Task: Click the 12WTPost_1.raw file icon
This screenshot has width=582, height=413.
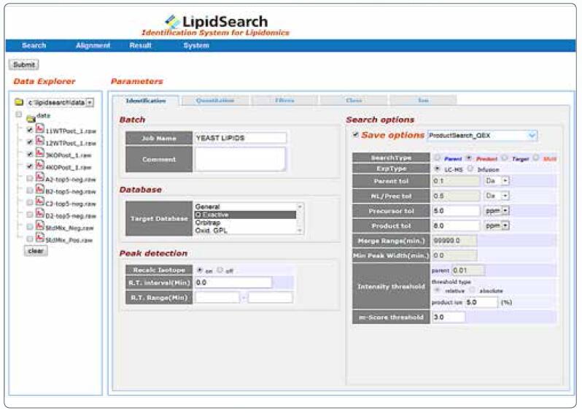Action: coord(39,141)
